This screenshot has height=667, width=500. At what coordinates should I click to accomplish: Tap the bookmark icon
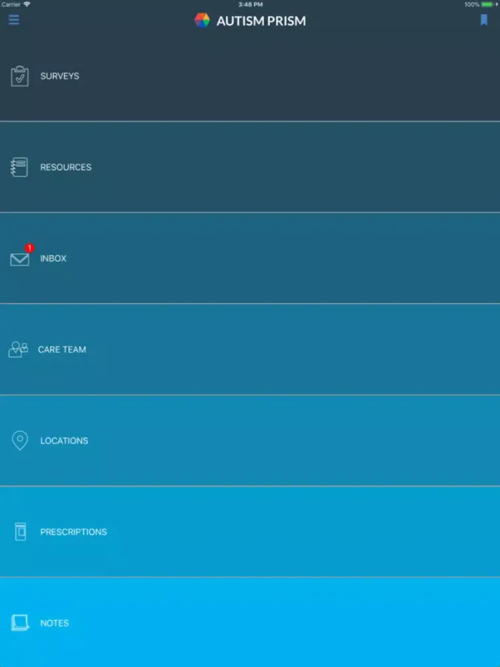[x=484, y=20]
